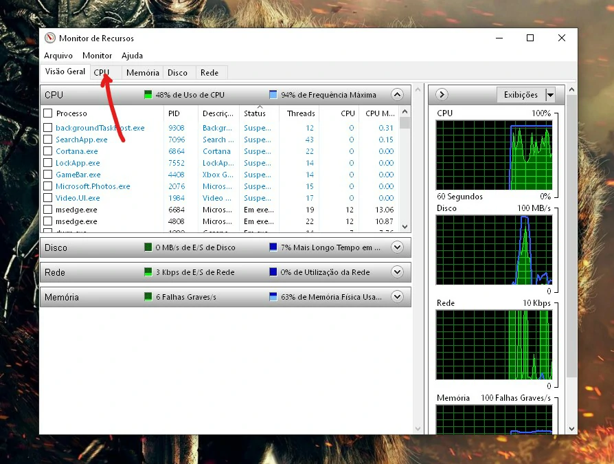Select backgroundTaskHost.exe process name
The height and width of the screenshot is (464, 614).
pyautogui.click(x=100, y=128)
